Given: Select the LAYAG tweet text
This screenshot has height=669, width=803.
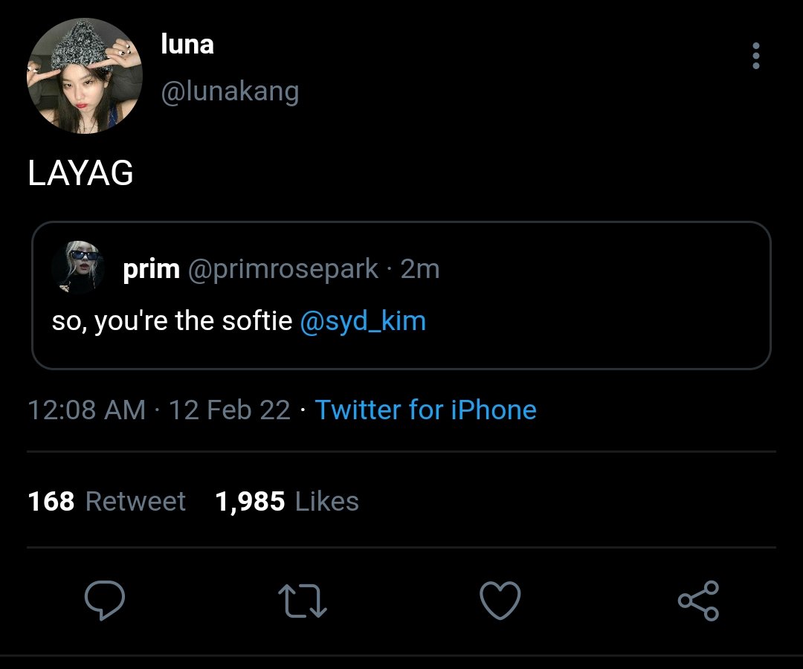Looking at the screenshot, I should pos(80,174).
